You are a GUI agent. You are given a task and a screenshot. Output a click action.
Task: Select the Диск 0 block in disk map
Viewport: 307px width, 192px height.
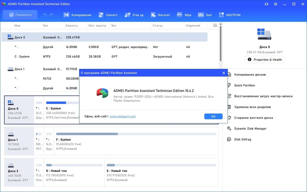[x=19, y=110]
